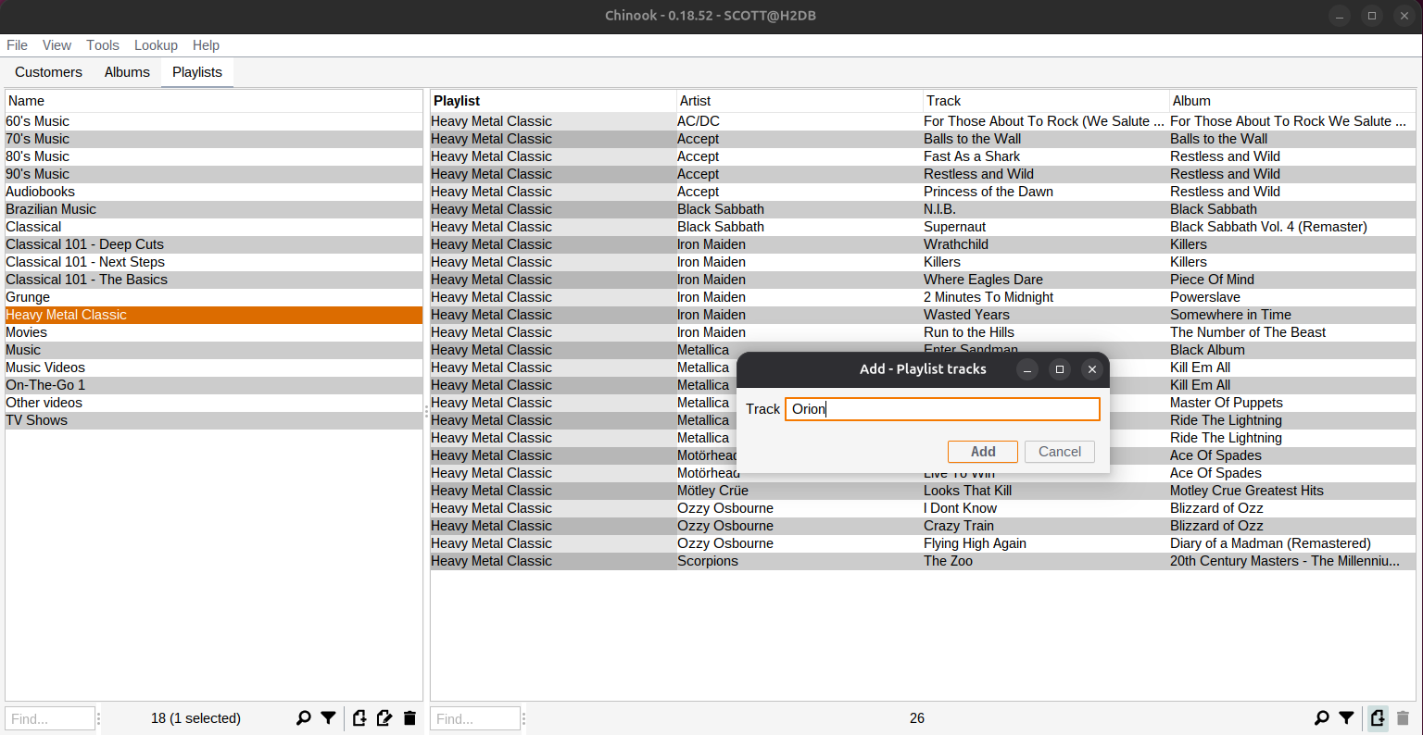
Task: Edit the selected playlist
Action: [384, 717]
